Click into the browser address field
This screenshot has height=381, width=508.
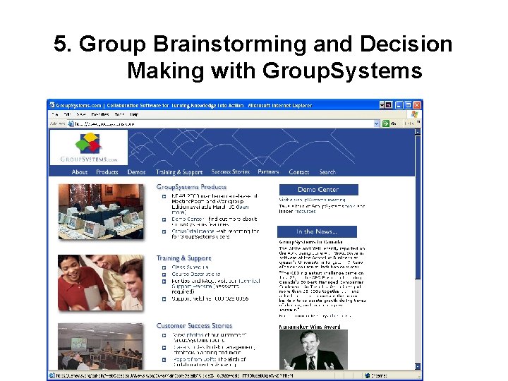point(224,123)
